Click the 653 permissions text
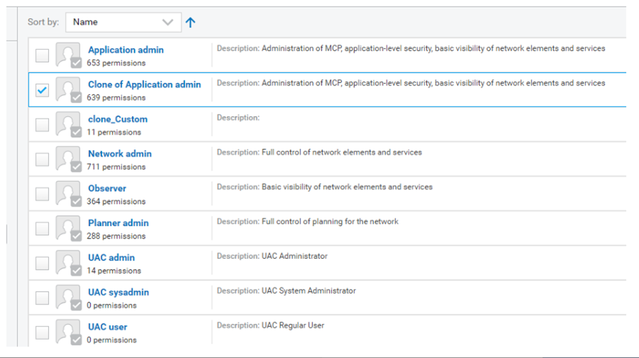 coord(116,63)
